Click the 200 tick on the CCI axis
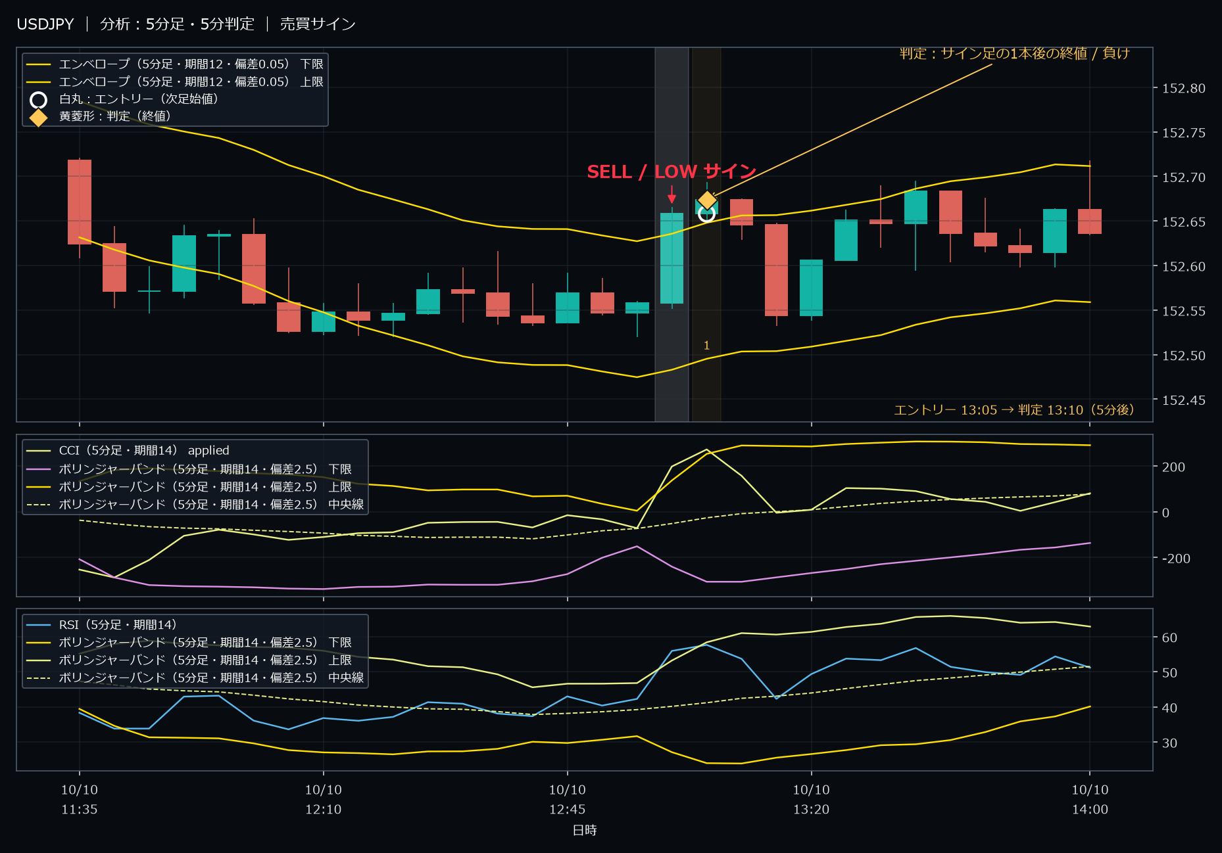 click(x=1174, y=467)
